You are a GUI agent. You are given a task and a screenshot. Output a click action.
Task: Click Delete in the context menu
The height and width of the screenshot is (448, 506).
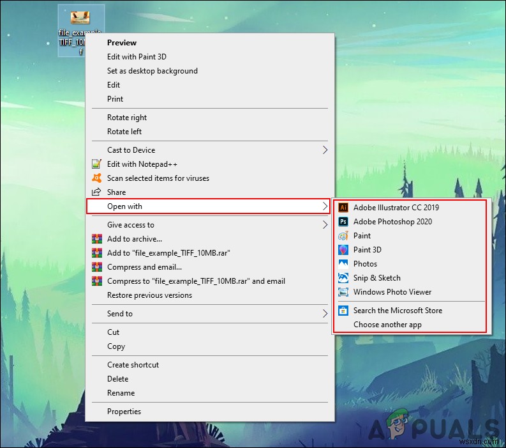pyautogui.click(x=210, y=379)
